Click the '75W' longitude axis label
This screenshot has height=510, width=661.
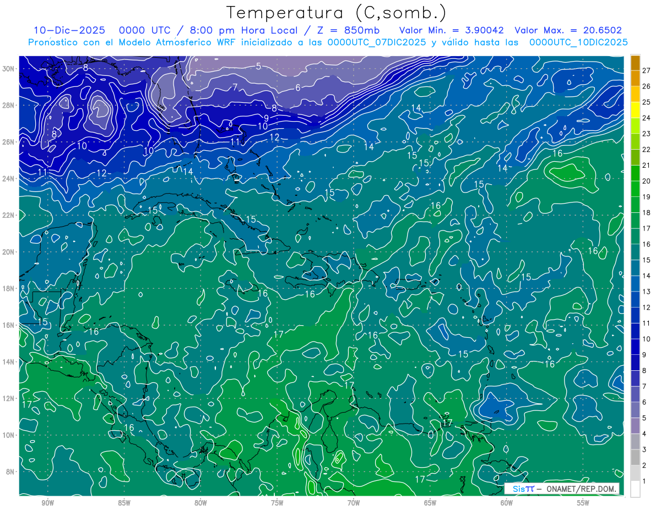[x=277, y=503]
